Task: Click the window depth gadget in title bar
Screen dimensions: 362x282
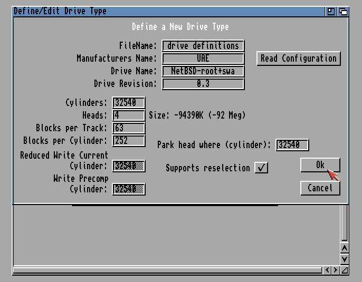Action: click(343, 11)
